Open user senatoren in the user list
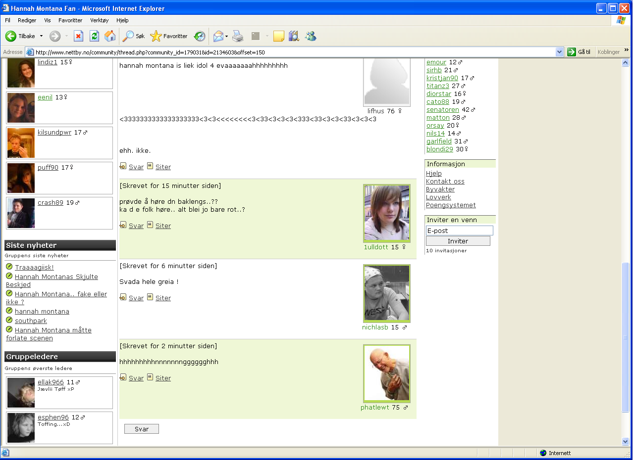634x460 pixels. (443, 109)
